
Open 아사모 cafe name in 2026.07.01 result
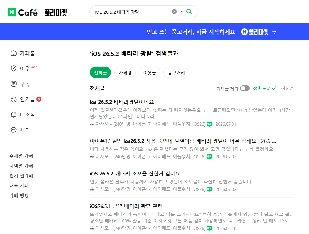150,124
